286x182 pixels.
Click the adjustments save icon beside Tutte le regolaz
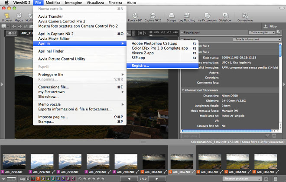pos(279,32)
